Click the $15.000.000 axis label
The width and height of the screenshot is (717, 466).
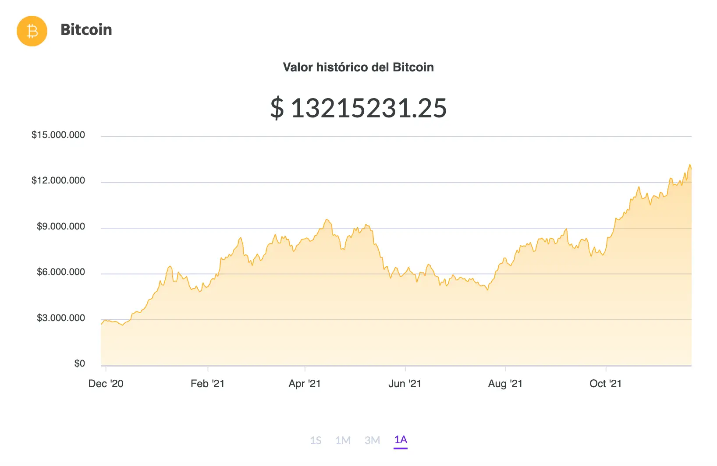(58, 135)
